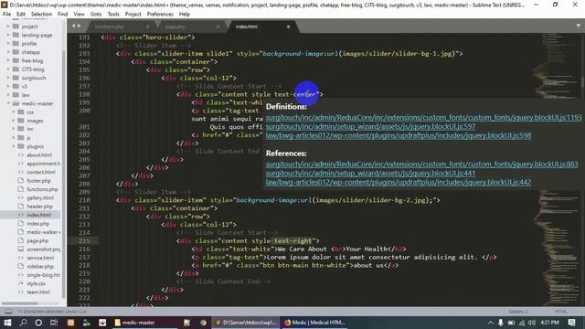Open the Project menu

pos(133,14)
